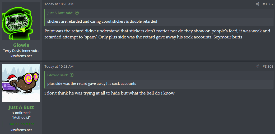Click the share icon for post #3,307

(x=258, y=4)
